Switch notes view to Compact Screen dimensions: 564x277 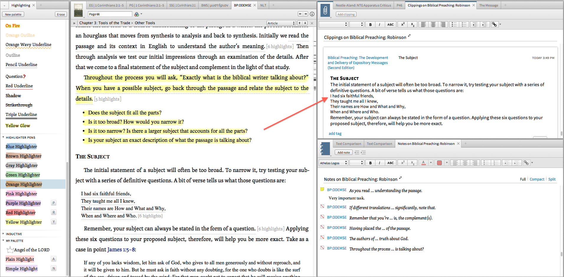(537, 179)
